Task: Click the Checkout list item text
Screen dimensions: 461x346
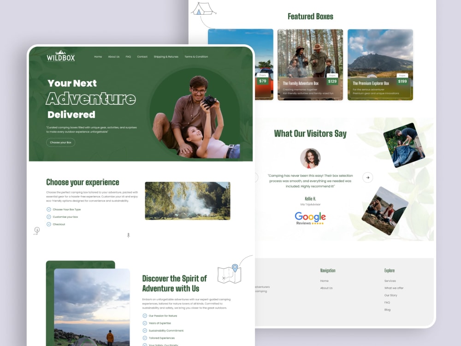Action: coord(59,224)
